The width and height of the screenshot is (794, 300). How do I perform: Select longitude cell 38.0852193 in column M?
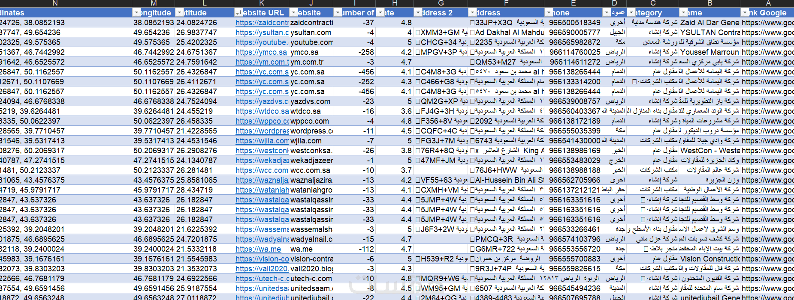(x=154, y=22)
